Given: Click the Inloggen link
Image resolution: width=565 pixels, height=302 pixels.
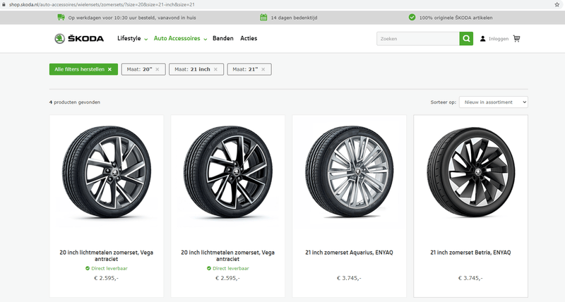Looking at the screenshot, I should [x=498, y=39].
